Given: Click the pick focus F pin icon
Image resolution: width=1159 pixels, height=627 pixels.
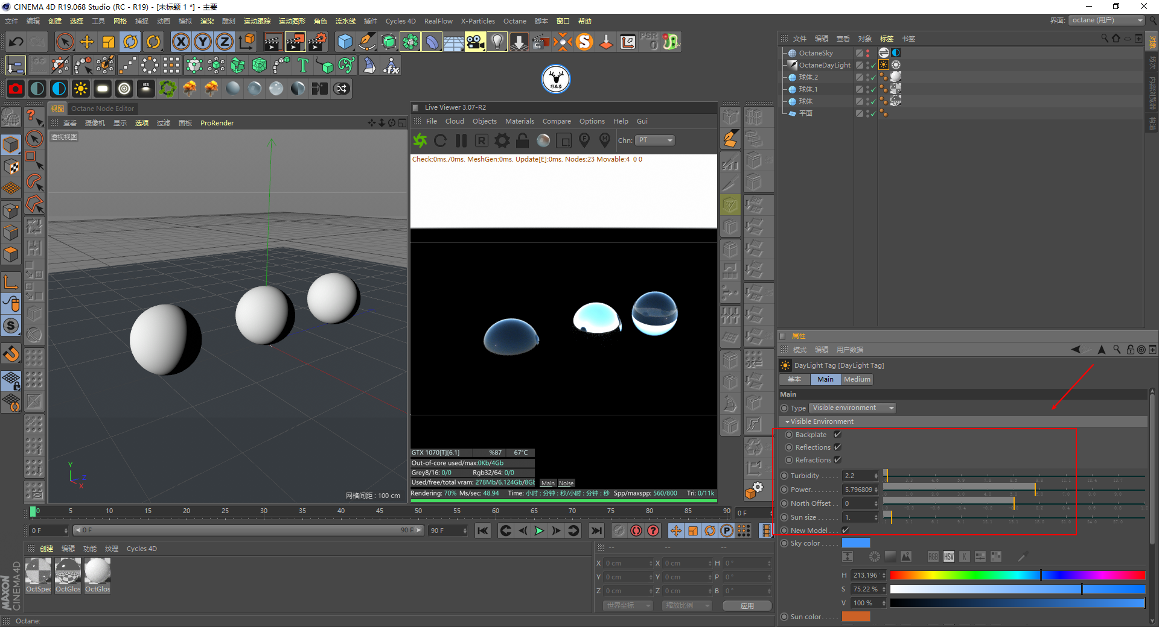Looking at the screenshot, I should pos(584,140).
